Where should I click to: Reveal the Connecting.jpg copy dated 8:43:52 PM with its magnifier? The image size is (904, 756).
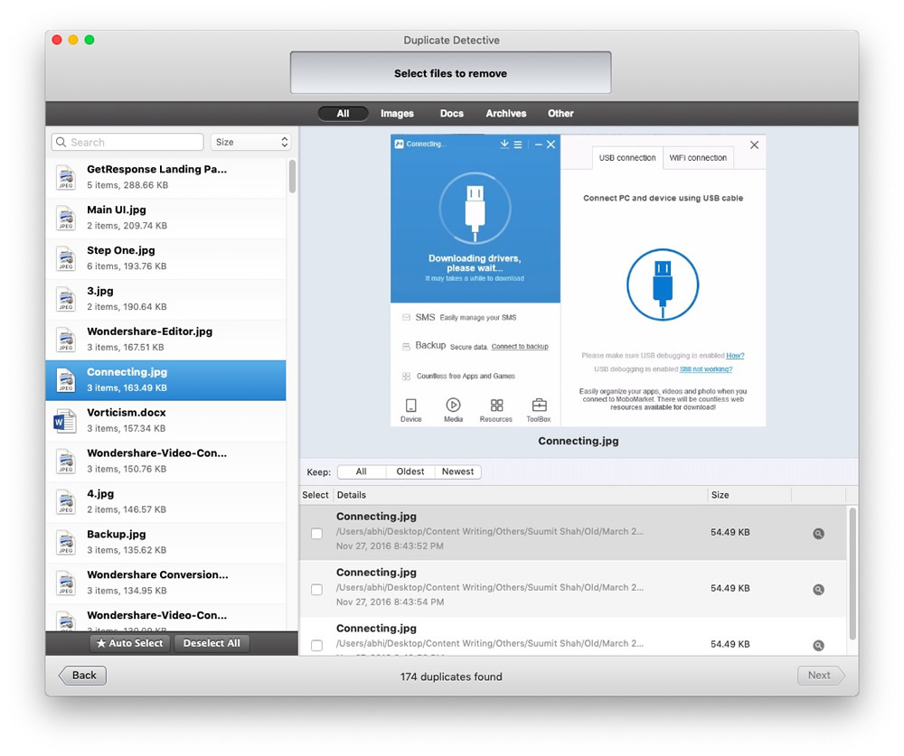tap(818, 534)
